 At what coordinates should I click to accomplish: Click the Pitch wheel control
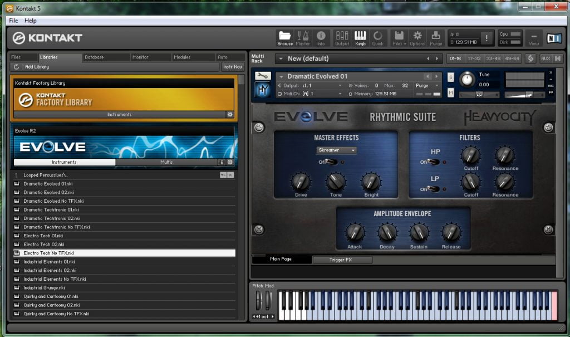point(258,301)
